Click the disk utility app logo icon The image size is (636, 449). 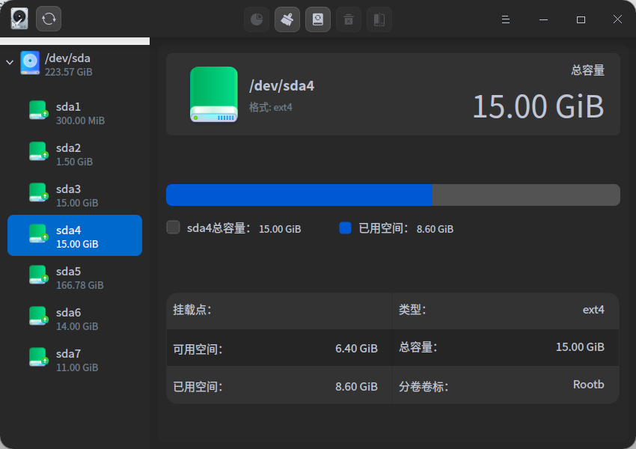[19, 19]
